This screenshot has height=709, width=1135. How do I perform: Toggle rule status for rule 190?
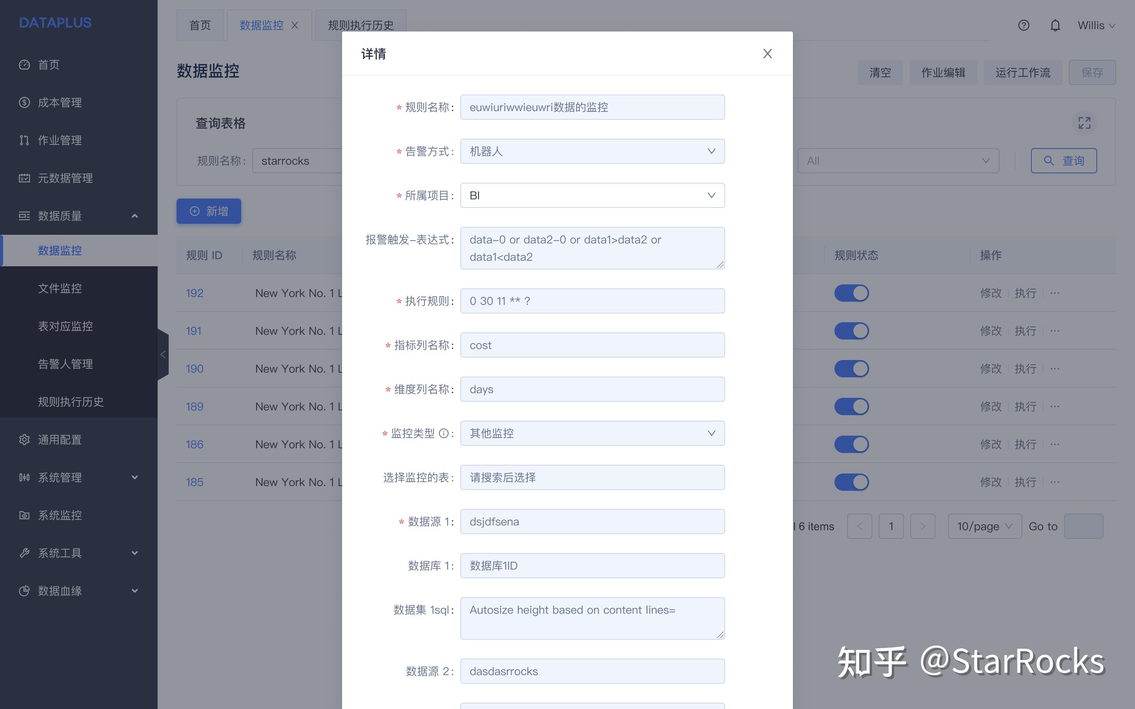(x=852, y=369)
